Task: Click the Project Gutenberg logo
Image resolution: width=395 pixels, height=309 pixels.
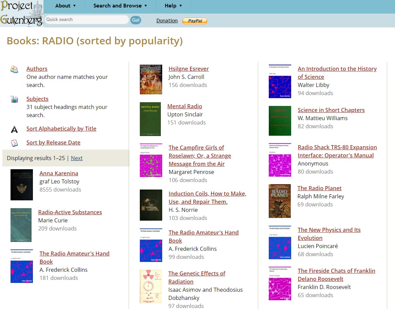Action: (x=21, y=13)
